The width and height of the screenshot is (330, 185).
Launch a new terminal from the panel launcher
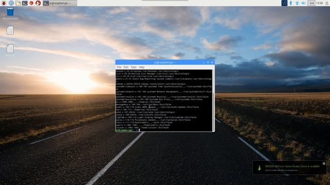coord(25,3)
